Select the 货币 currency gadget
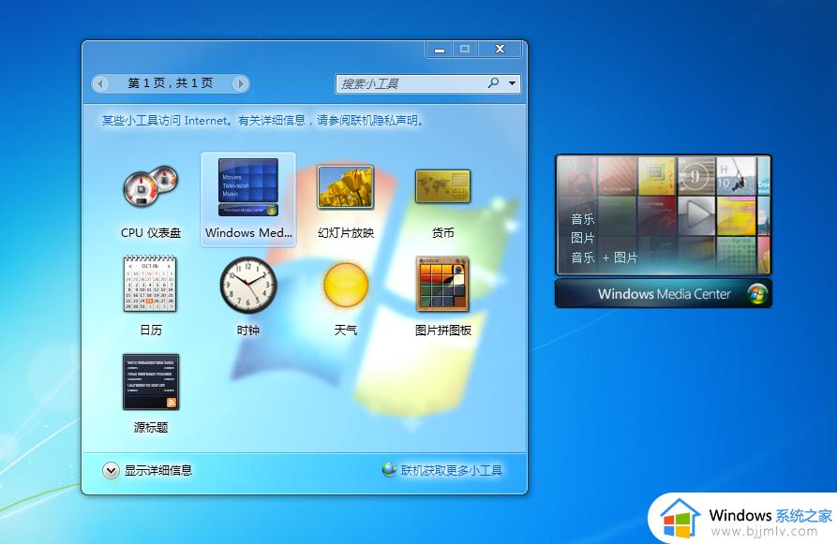Image resolution: width=837 pixels, height=544 pixels. pyautogui.click(x=443, y=186)
